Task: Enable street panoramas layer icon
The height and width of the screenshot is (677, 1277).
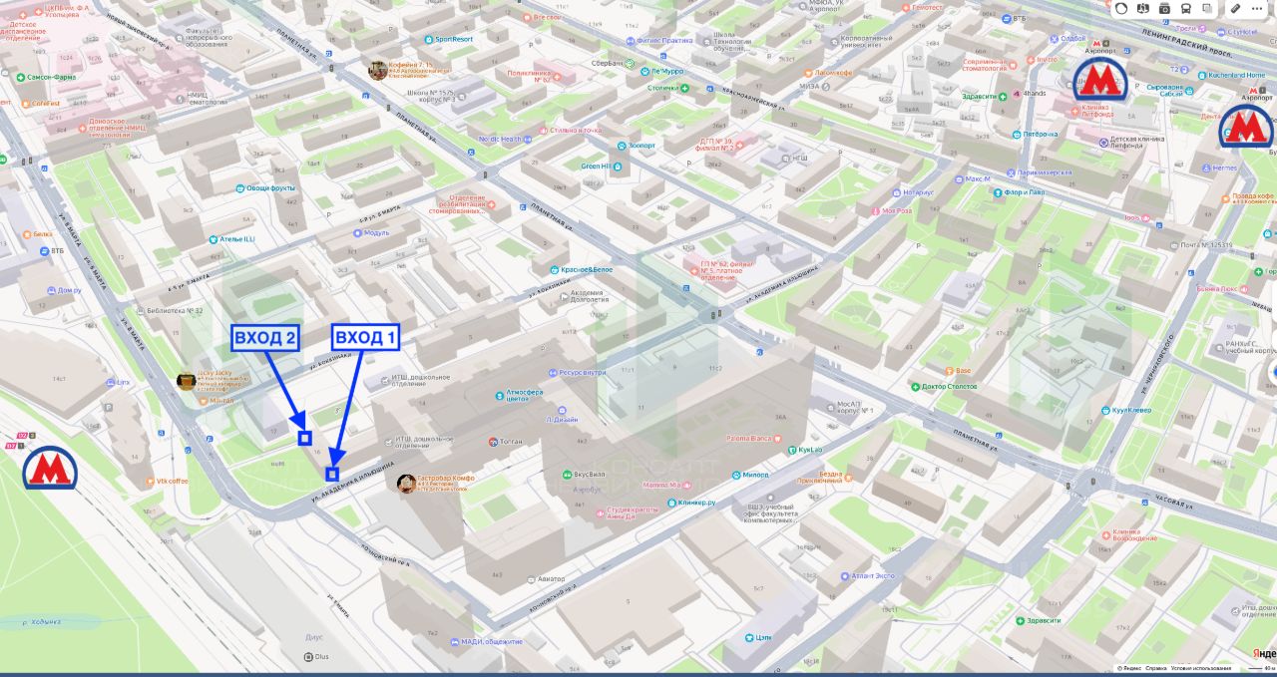Action: pos(1142,8)
